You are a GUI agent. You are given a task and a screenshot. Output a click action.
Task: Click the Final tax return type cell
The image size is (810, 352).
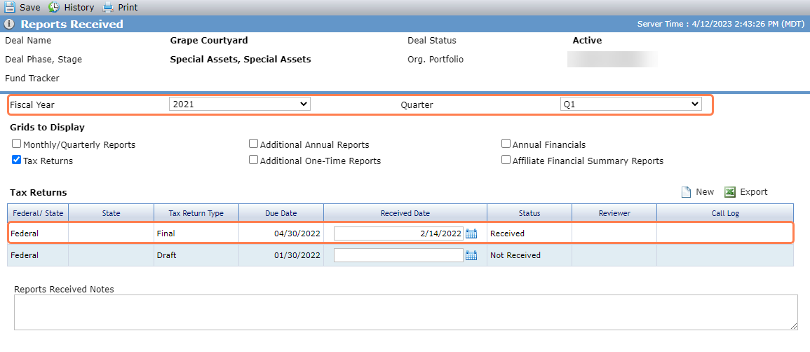(x=196, y=233)
